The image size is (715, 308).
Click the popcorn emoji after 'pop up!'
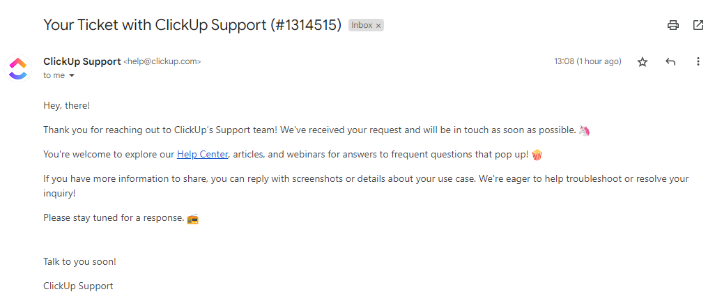(537, 155)
